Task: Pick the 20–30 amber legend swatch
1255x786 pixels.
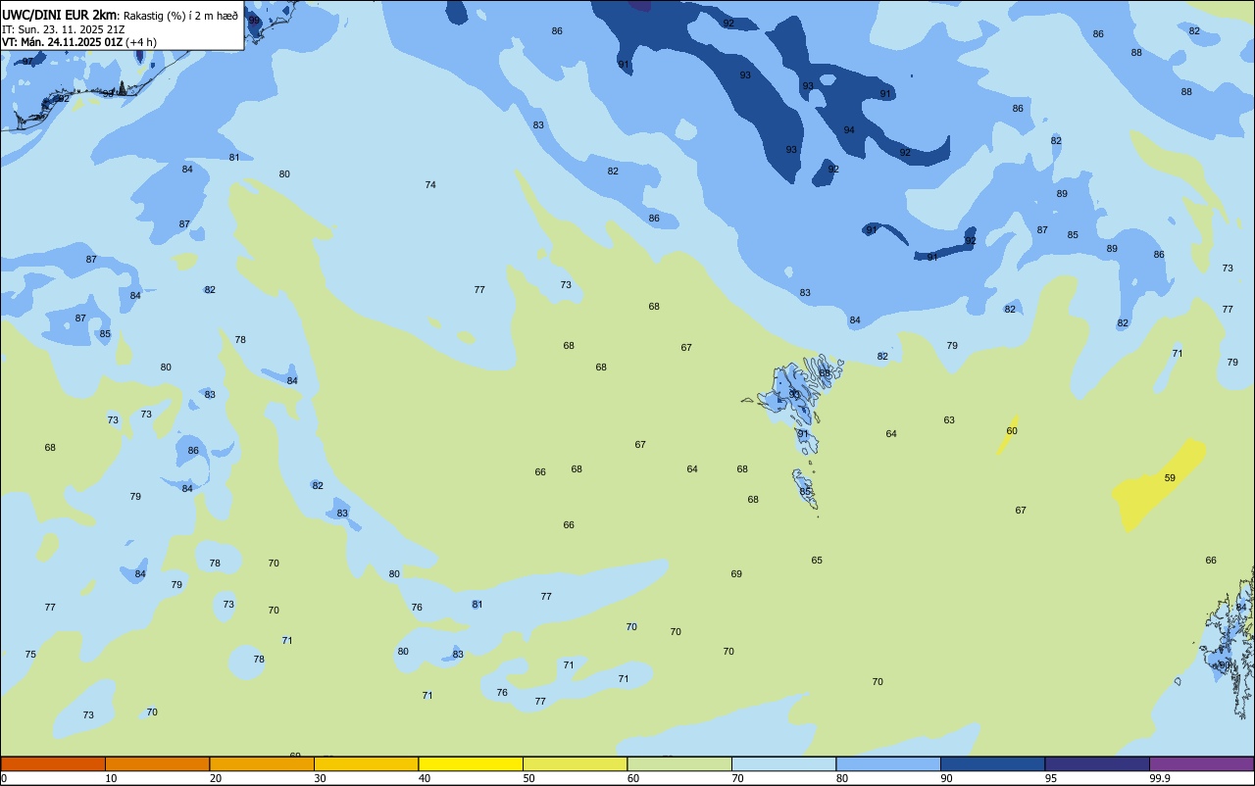Action: (262, 763)
